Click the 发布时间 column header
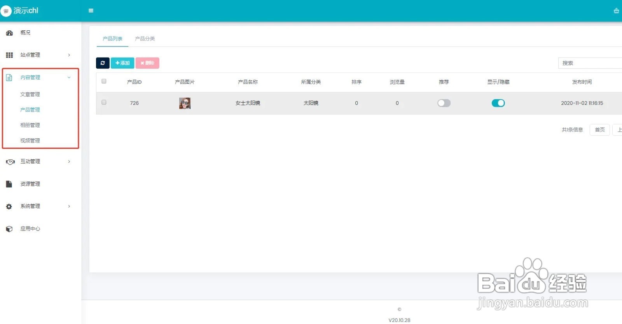The height and width of the screenshot is (324, 622). tap(582, 82)
